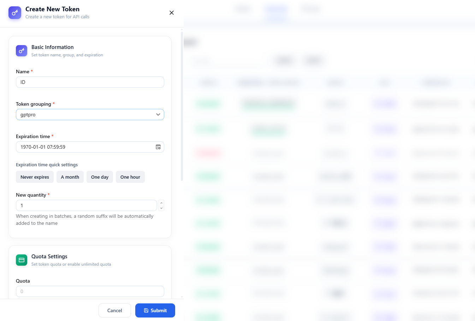Set expiration to One day

click(100, 177)
